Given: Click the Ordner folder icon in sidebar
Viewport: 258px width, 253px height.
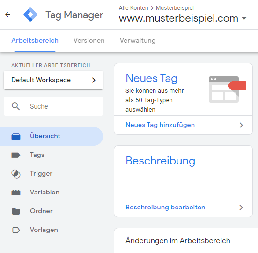Looking at the screenshot, I should click(16, 211).
